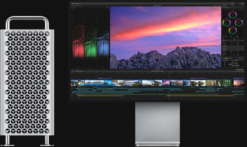
Task: Toggle the L channel checkbox
Action: pos(224,66)
